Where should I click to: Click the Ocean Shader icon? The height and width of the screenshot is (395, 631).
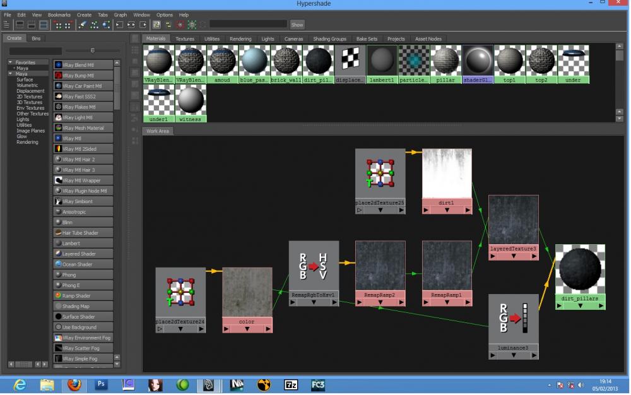58,264
